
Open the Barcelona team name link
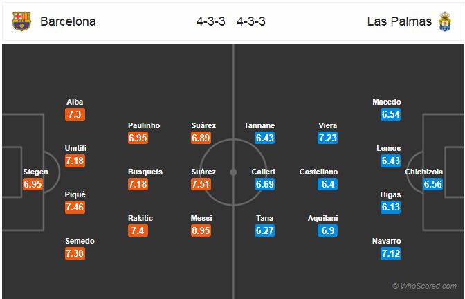[68, 21]
